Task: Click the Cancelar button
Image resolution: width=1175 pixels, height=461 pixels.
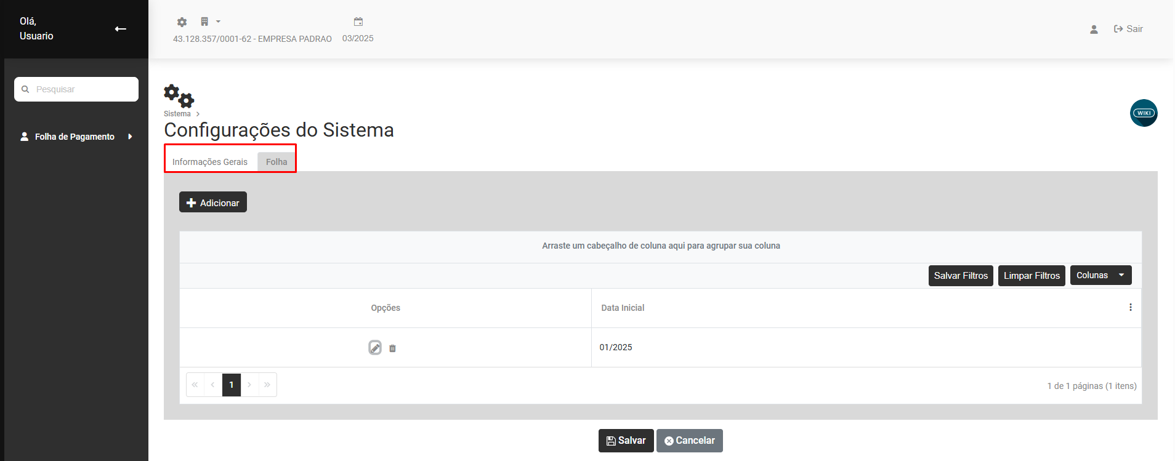Action: [x=689, y=441]
